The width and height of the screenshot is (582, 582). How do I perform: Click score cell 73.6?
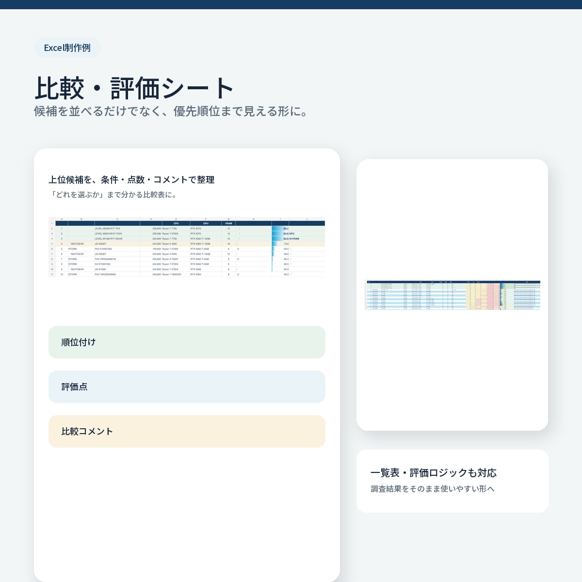[286, 244]
